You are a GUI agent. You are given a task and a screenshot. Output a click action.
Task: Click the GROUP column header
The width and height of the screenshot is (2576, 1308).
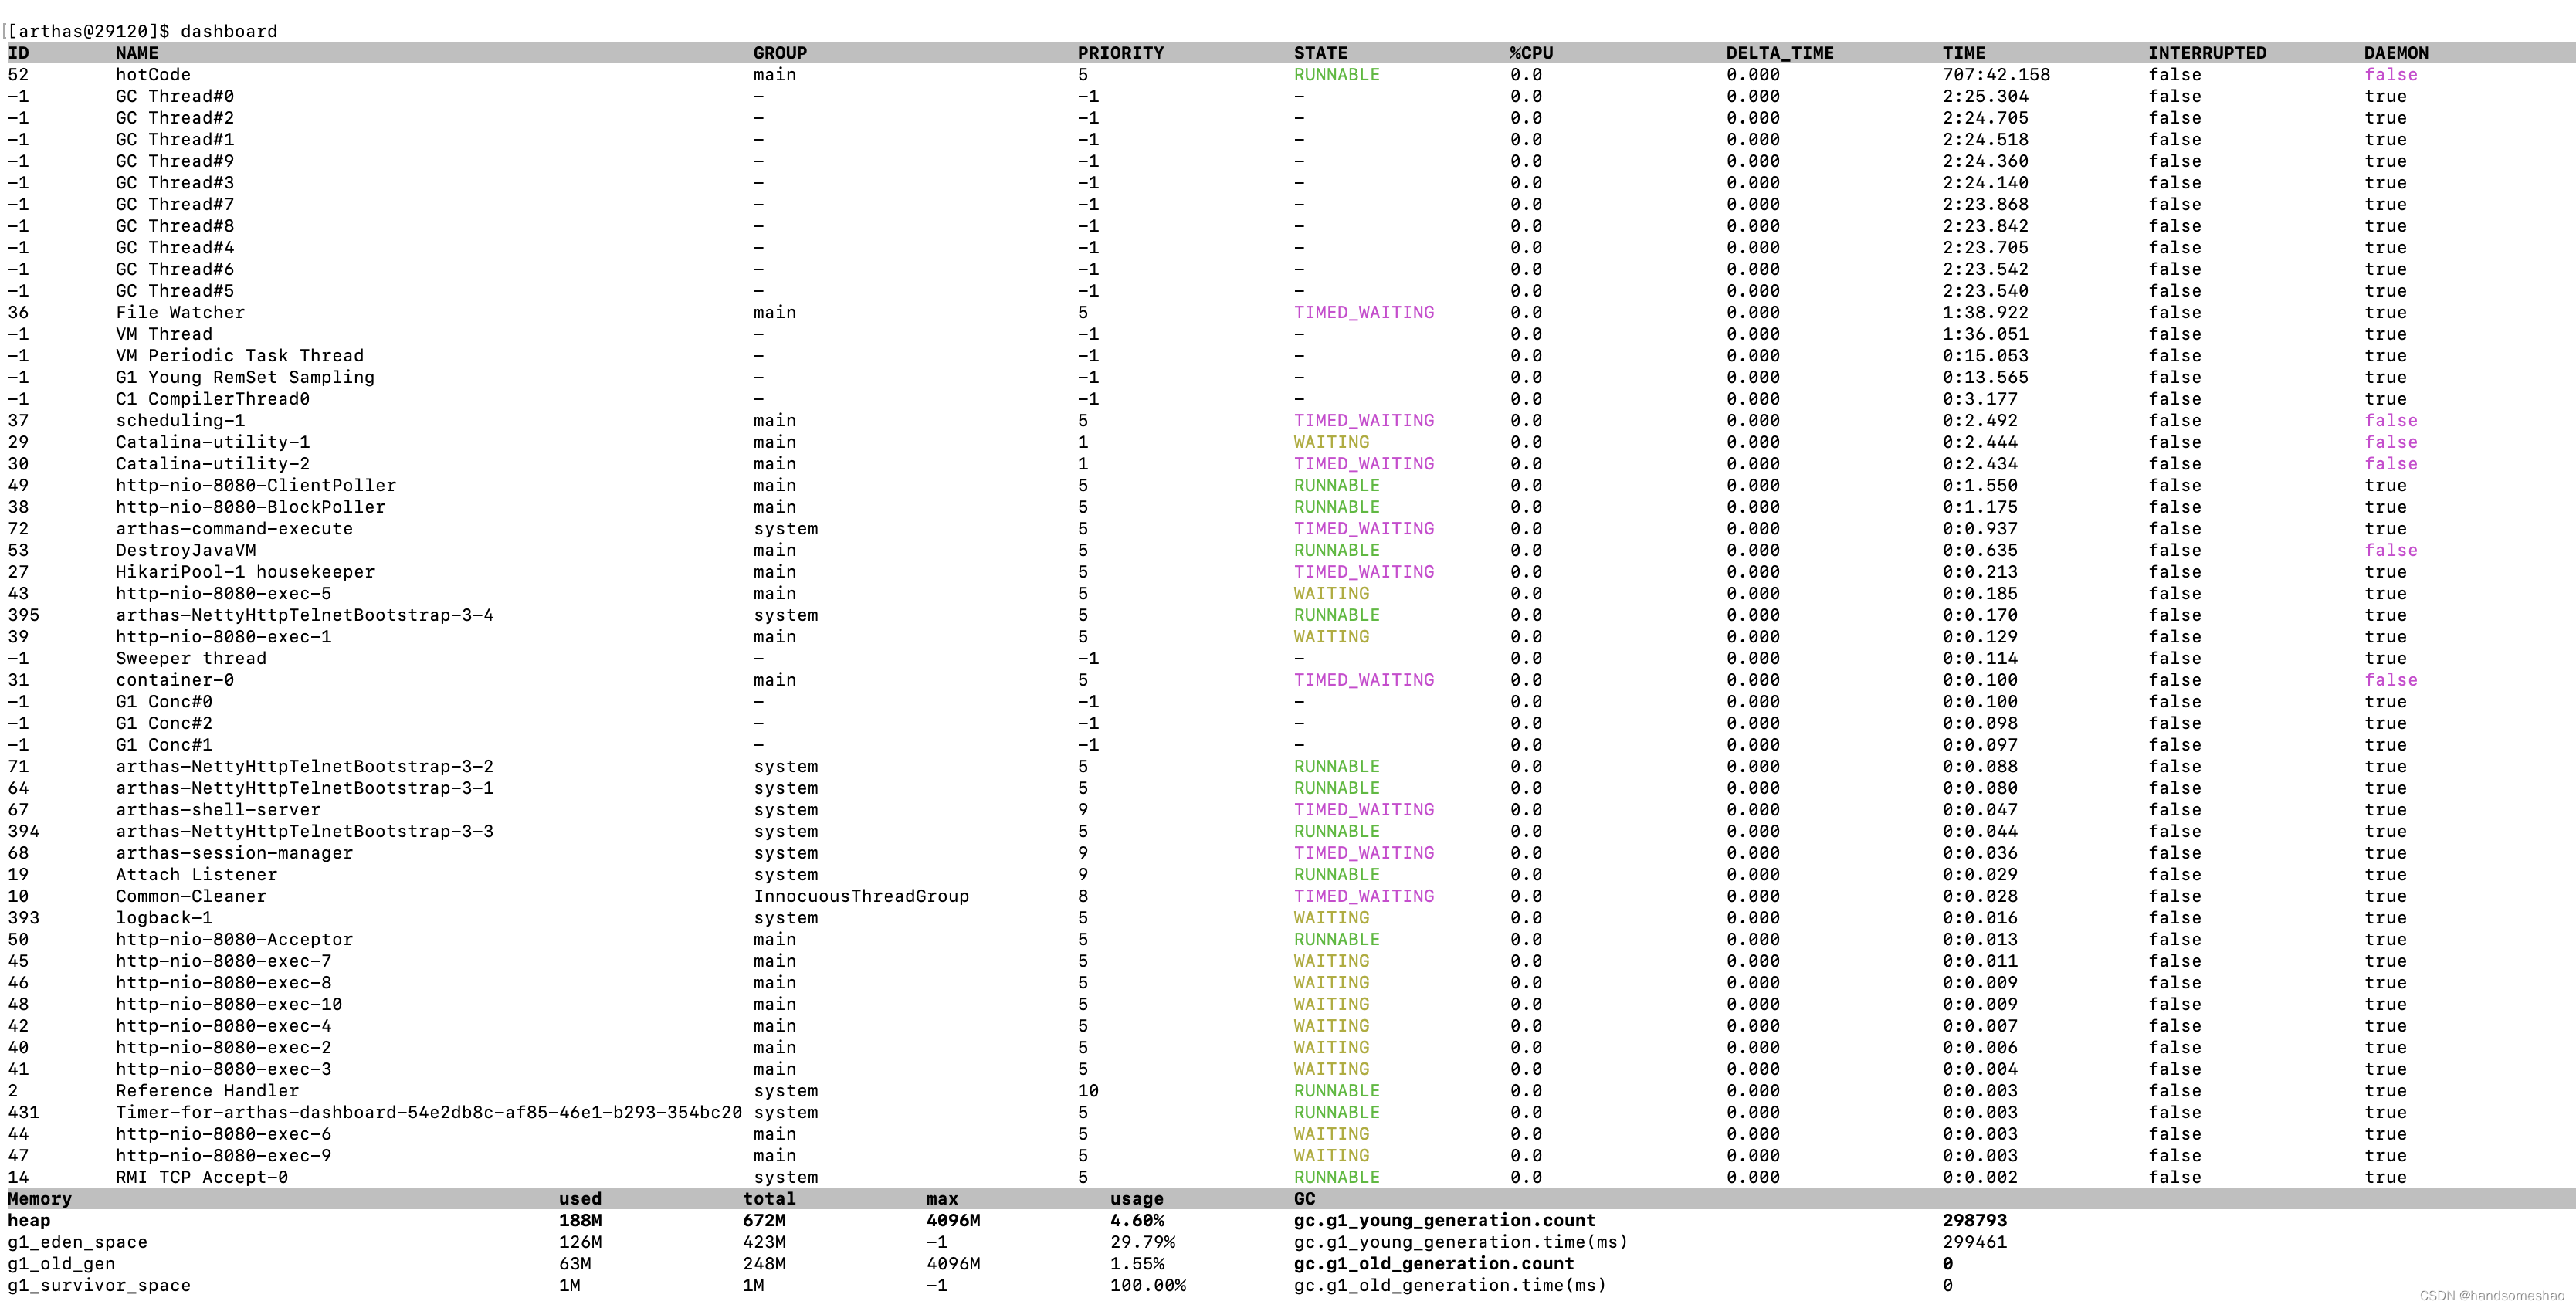(x=780, y=53)
